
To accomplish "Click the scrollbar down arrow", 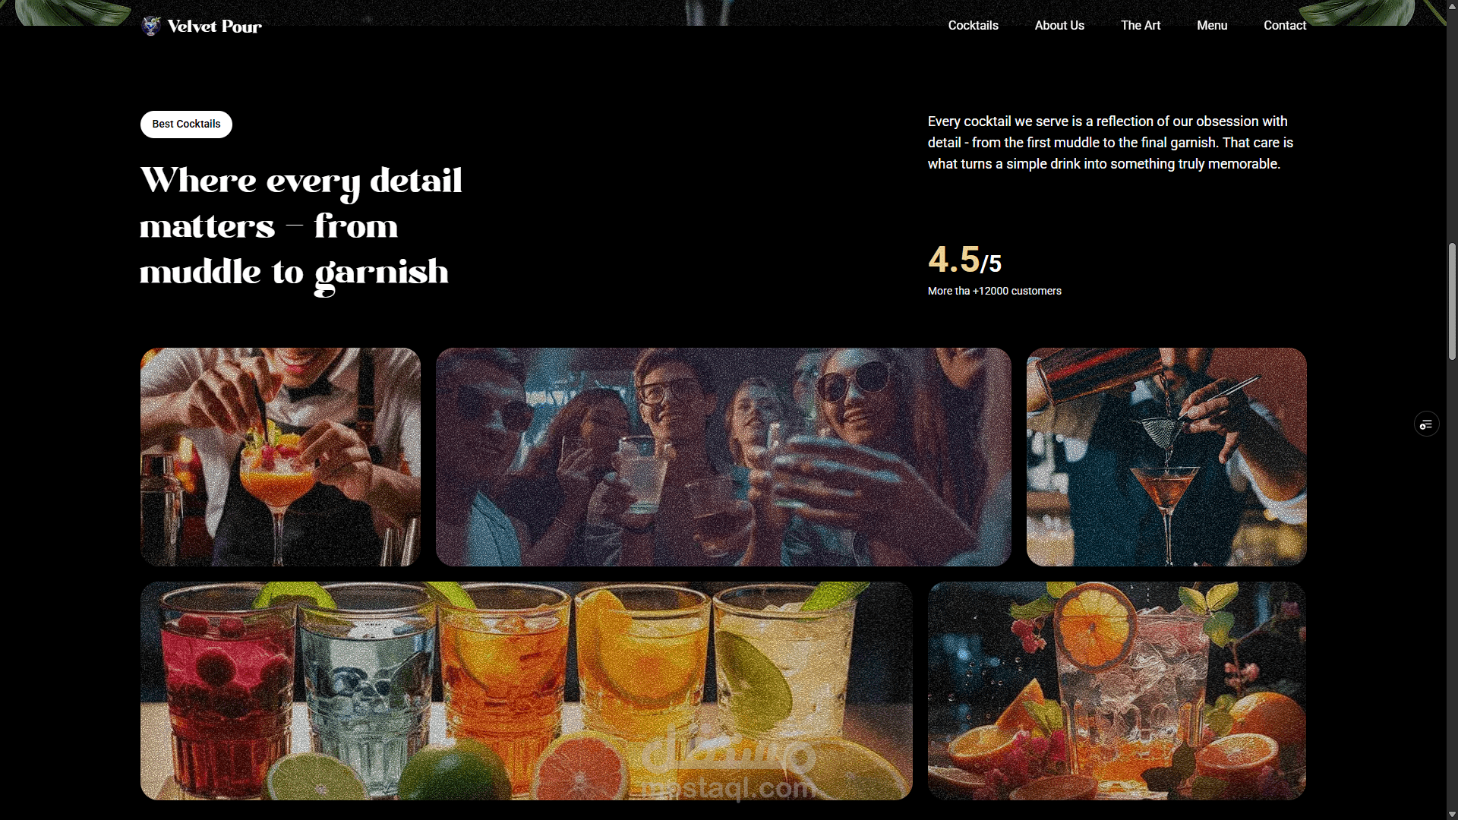I will pyautogui.click(x=1452, y=814).
